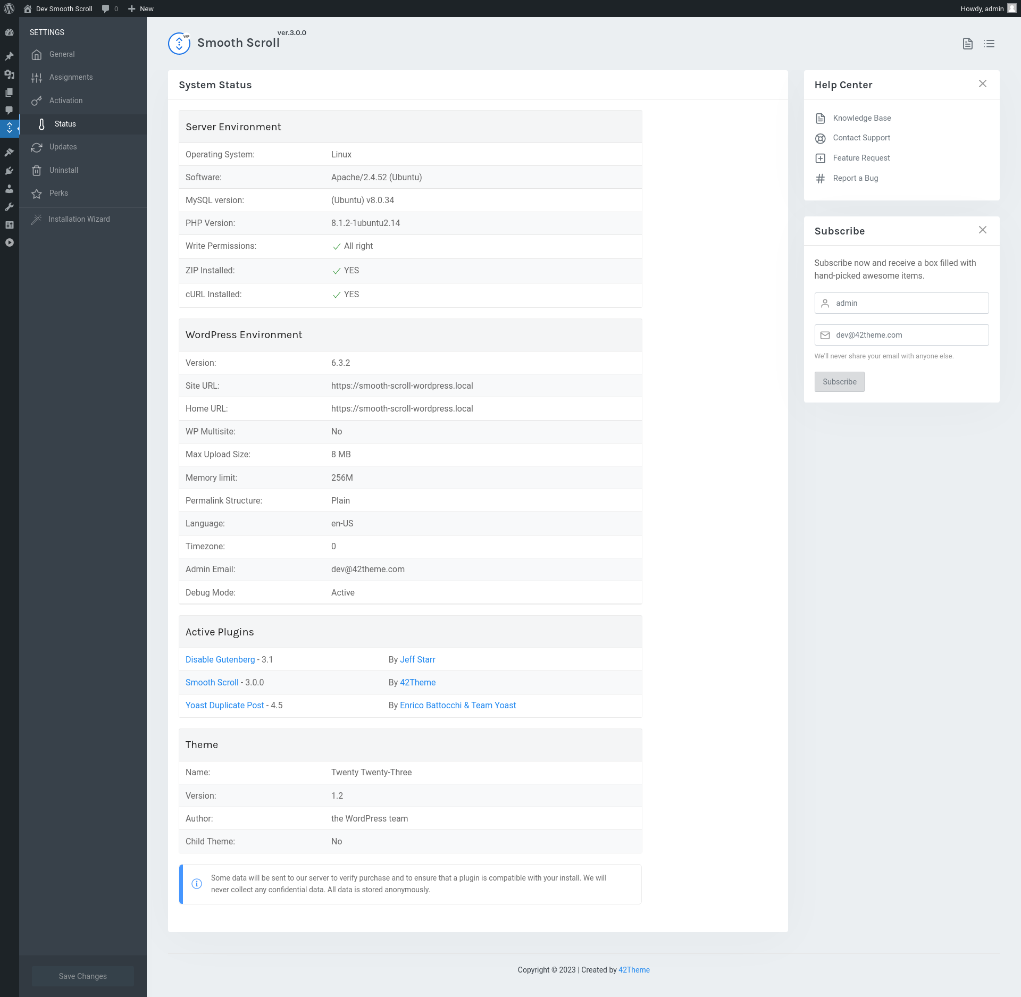1021x997 pixels.
Task: Open the Disable Gutenberg plugin link
Action: pos(220,659)
